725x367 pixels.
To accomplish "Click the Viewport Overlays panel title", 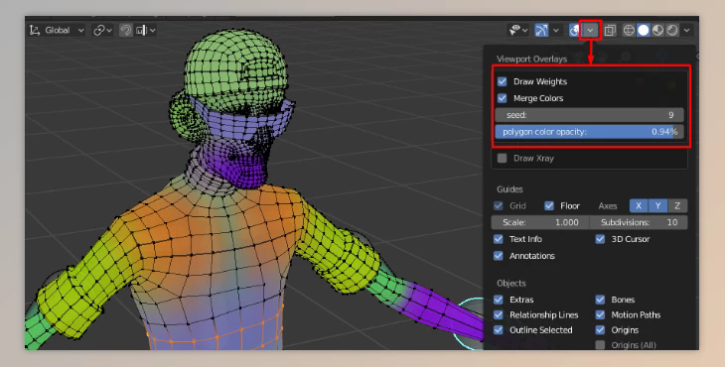I will point(531,60).
